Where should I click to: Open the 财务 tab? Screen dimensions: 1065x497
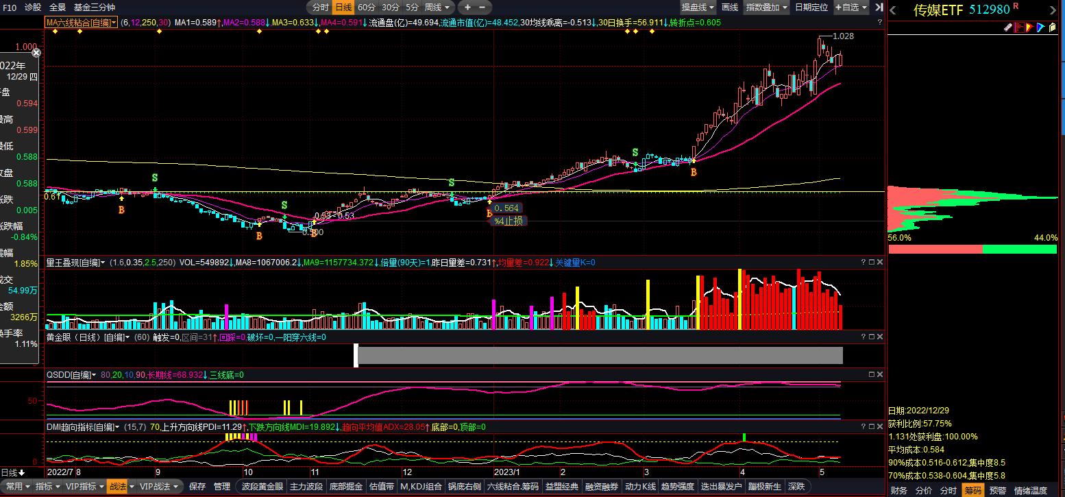pos(898,490)
